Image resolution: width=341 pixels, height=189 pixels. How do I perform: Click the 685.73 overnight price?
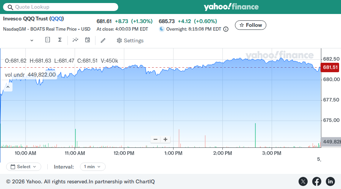167,21
